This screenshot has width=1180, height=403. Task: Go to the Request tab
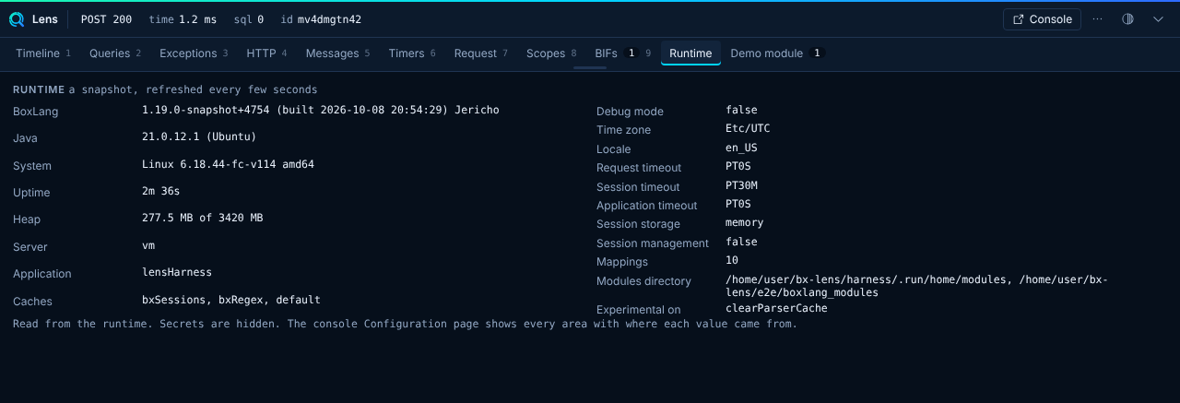pyautogui.click(x=481, y=53)
